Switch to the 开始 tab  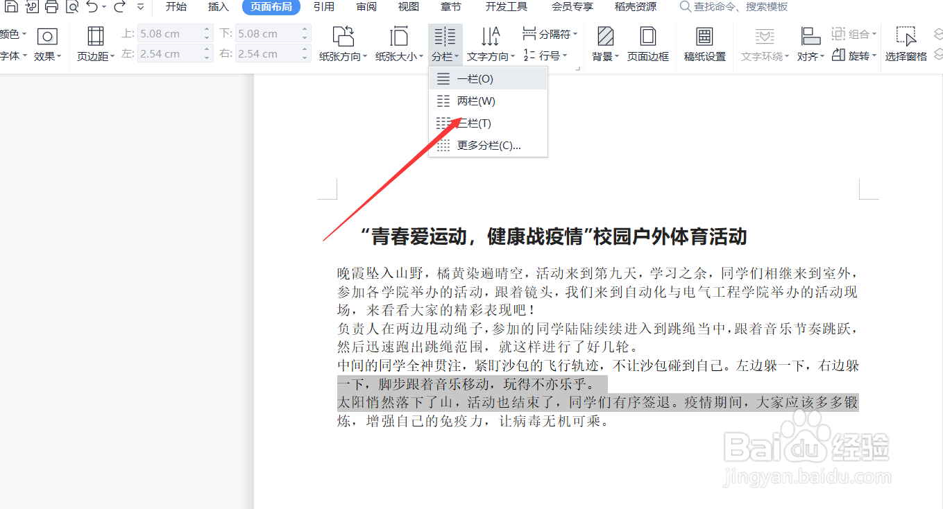pos(176,7)
